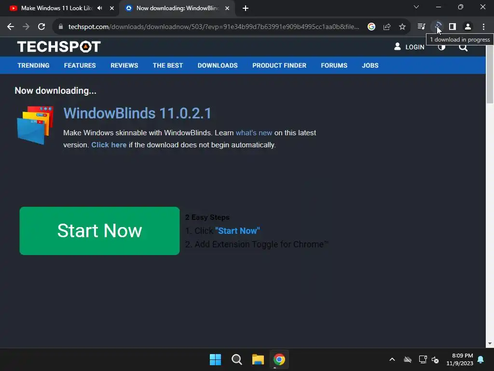Open File Explorer from taskbar

coord(258,359)
